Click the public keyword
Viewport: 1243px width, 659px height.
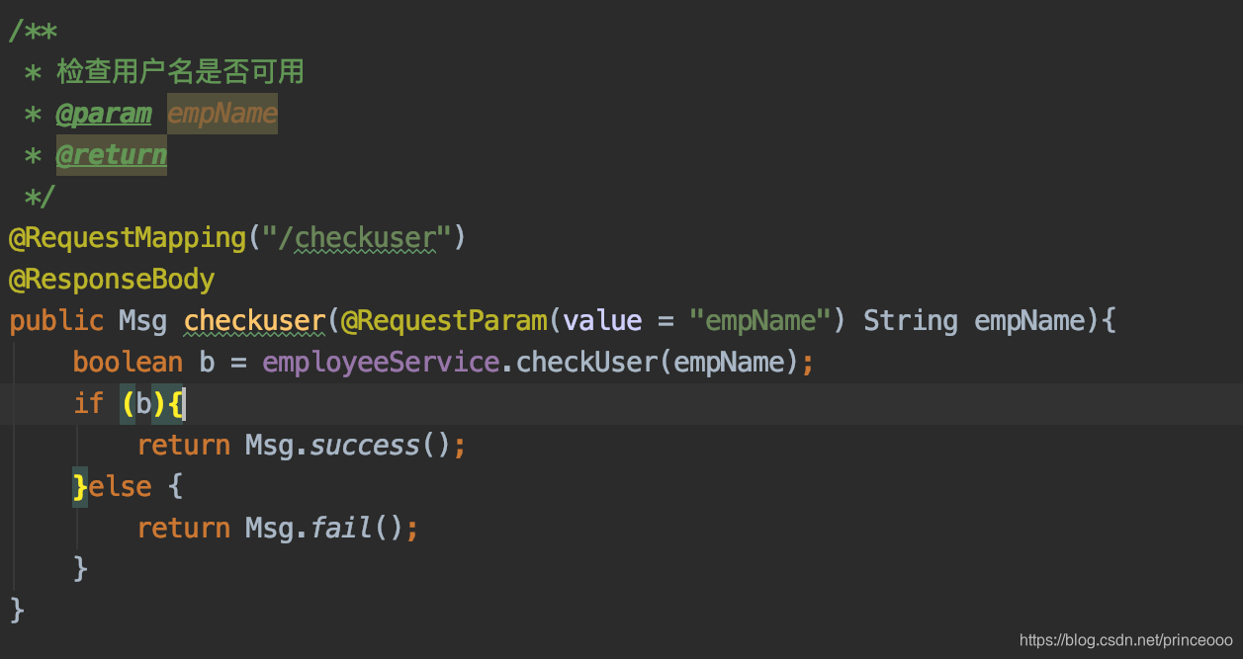[x=56, y=321]
